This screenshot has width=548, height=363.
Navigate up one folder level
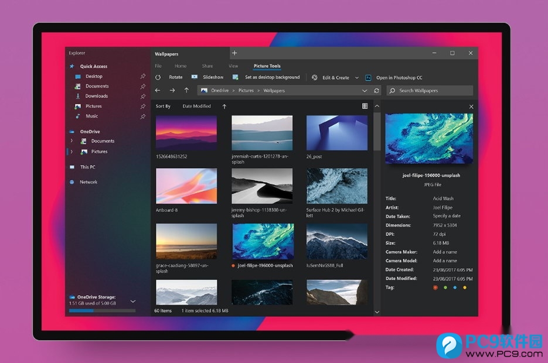[x=186, y=90]
